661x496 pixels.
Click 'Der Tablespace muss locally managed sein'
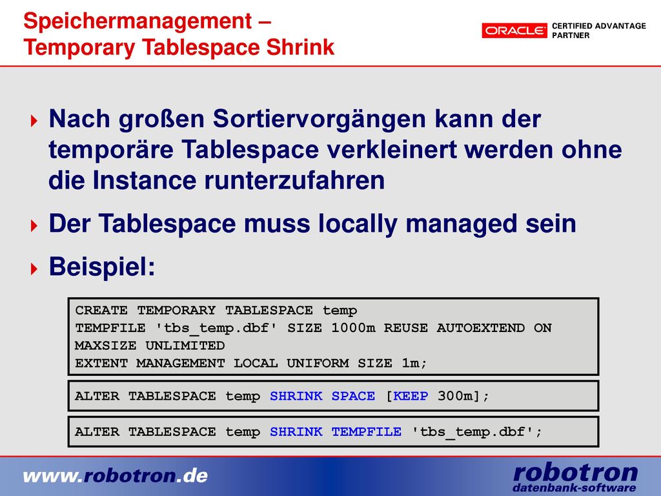point(312,223)
